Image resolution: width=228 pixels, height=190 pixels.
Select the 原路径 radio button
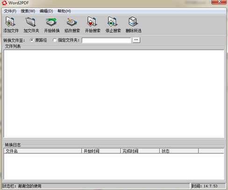point(32,40)
